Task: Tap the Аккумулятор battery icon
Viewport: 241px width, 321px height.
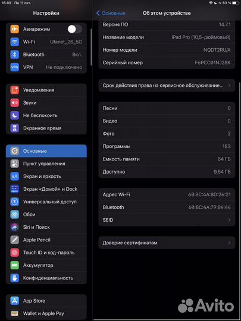Action: [14, 265]
